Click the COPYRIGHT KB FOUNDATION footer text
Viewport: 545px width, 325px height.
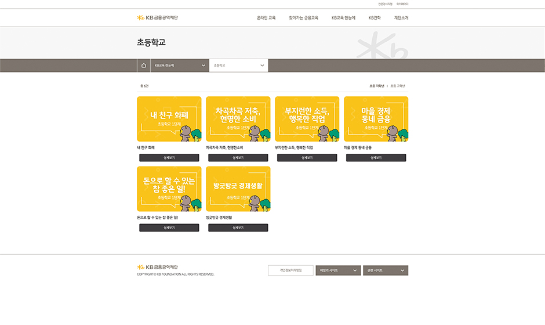point(176,274)
